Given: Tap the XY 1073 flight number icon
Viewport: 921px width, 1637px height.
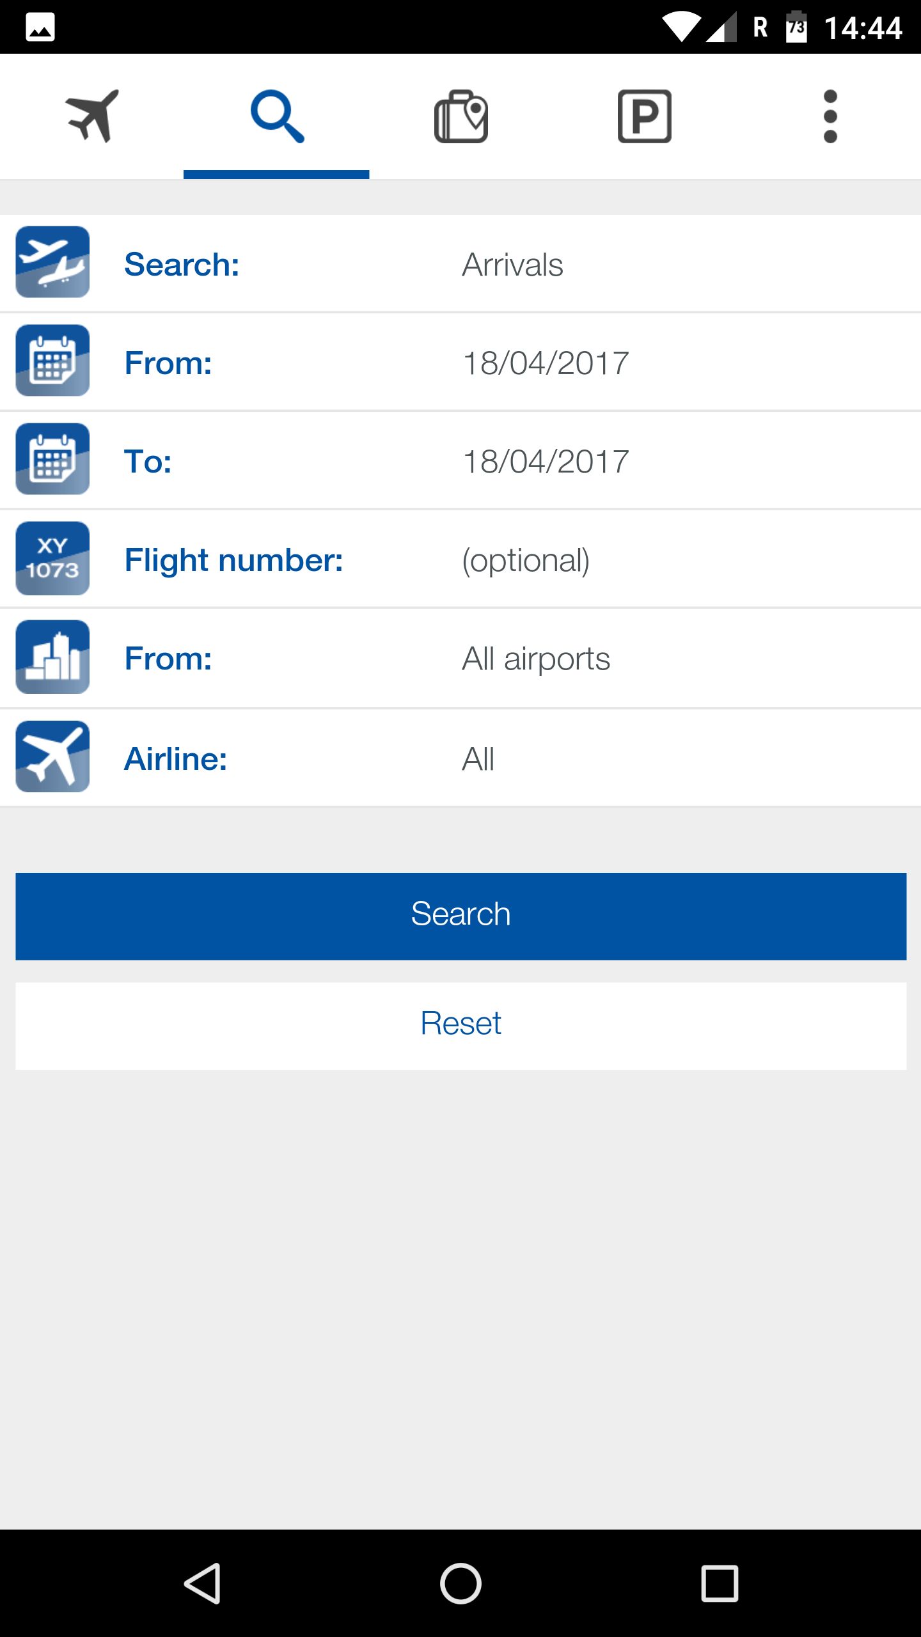Looking at the screenshot, I should click(52, 558).
